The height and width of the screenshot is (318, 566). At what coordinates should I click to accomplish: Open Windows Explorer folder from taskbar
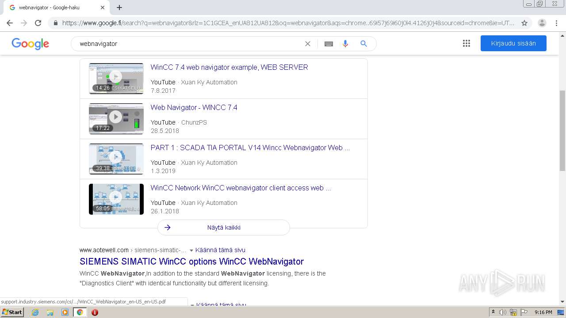point(50,312)
